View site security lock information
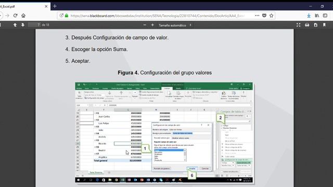The height and width of the screenshot is (187, 333). coord(67,16)
